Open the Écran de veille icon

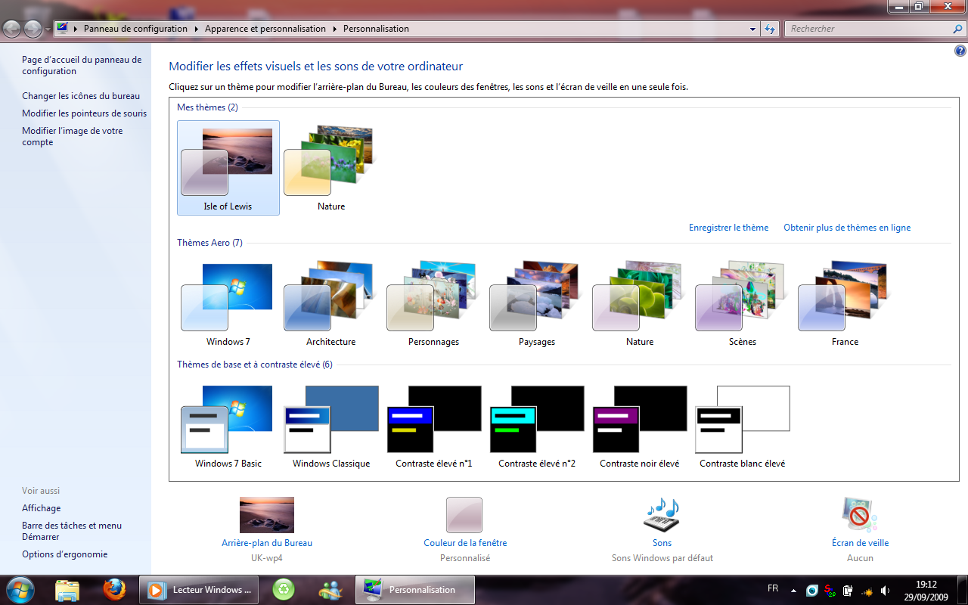860,515
